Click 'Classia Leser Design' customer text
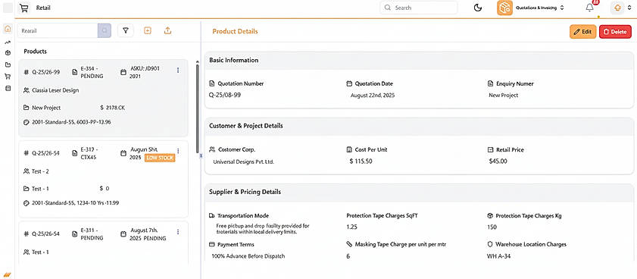Image resolution: width=637 pixels, height=279 pixels. pos(55,90)
